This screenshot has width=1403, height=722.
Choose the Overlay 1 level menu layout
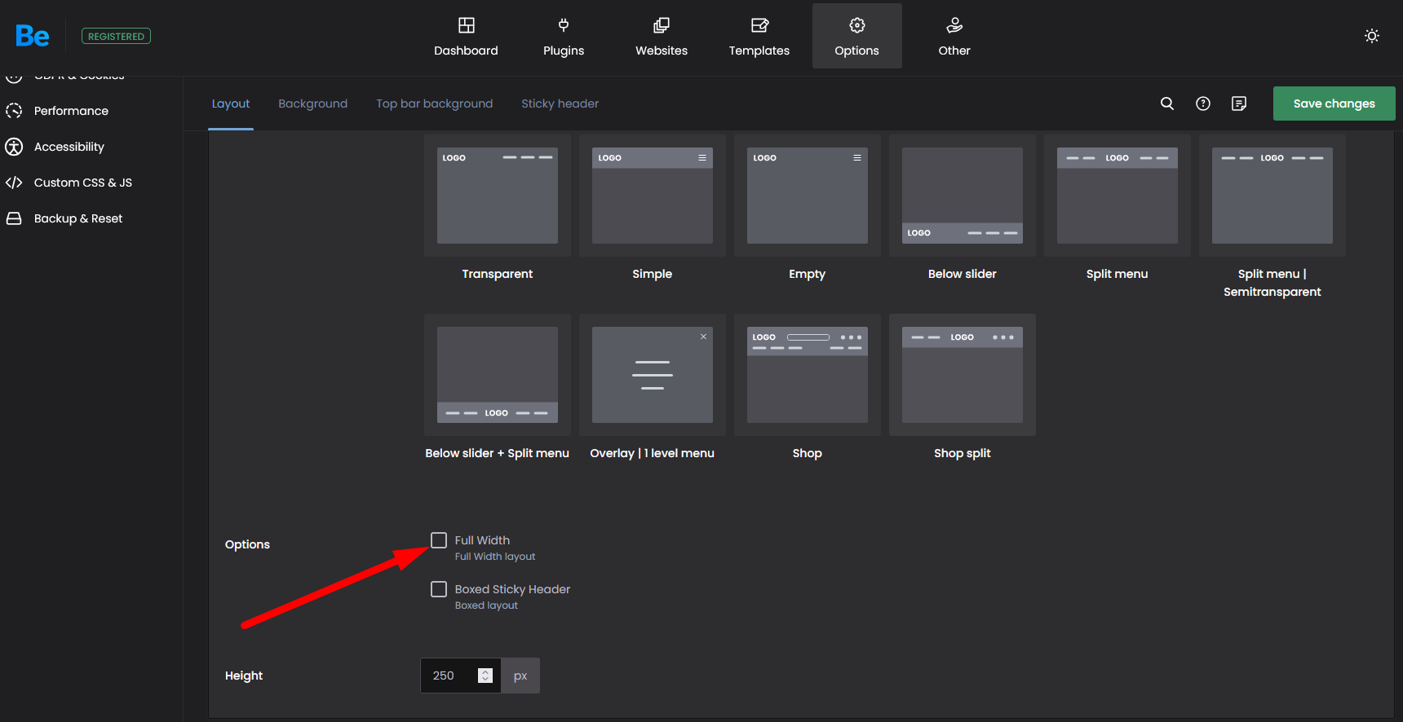(653, 375)
